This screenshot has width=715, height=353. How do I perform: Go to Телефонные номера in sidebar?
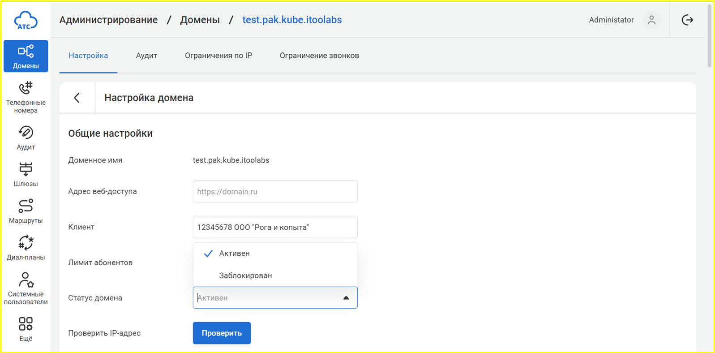26,97
